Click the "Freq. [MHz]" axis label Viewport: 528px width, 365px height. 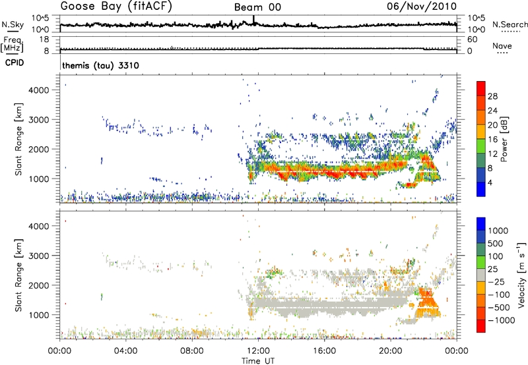(x=12, y=45)
